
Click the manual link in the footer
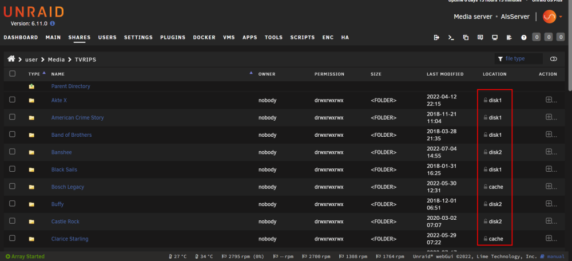coord(554,256)
